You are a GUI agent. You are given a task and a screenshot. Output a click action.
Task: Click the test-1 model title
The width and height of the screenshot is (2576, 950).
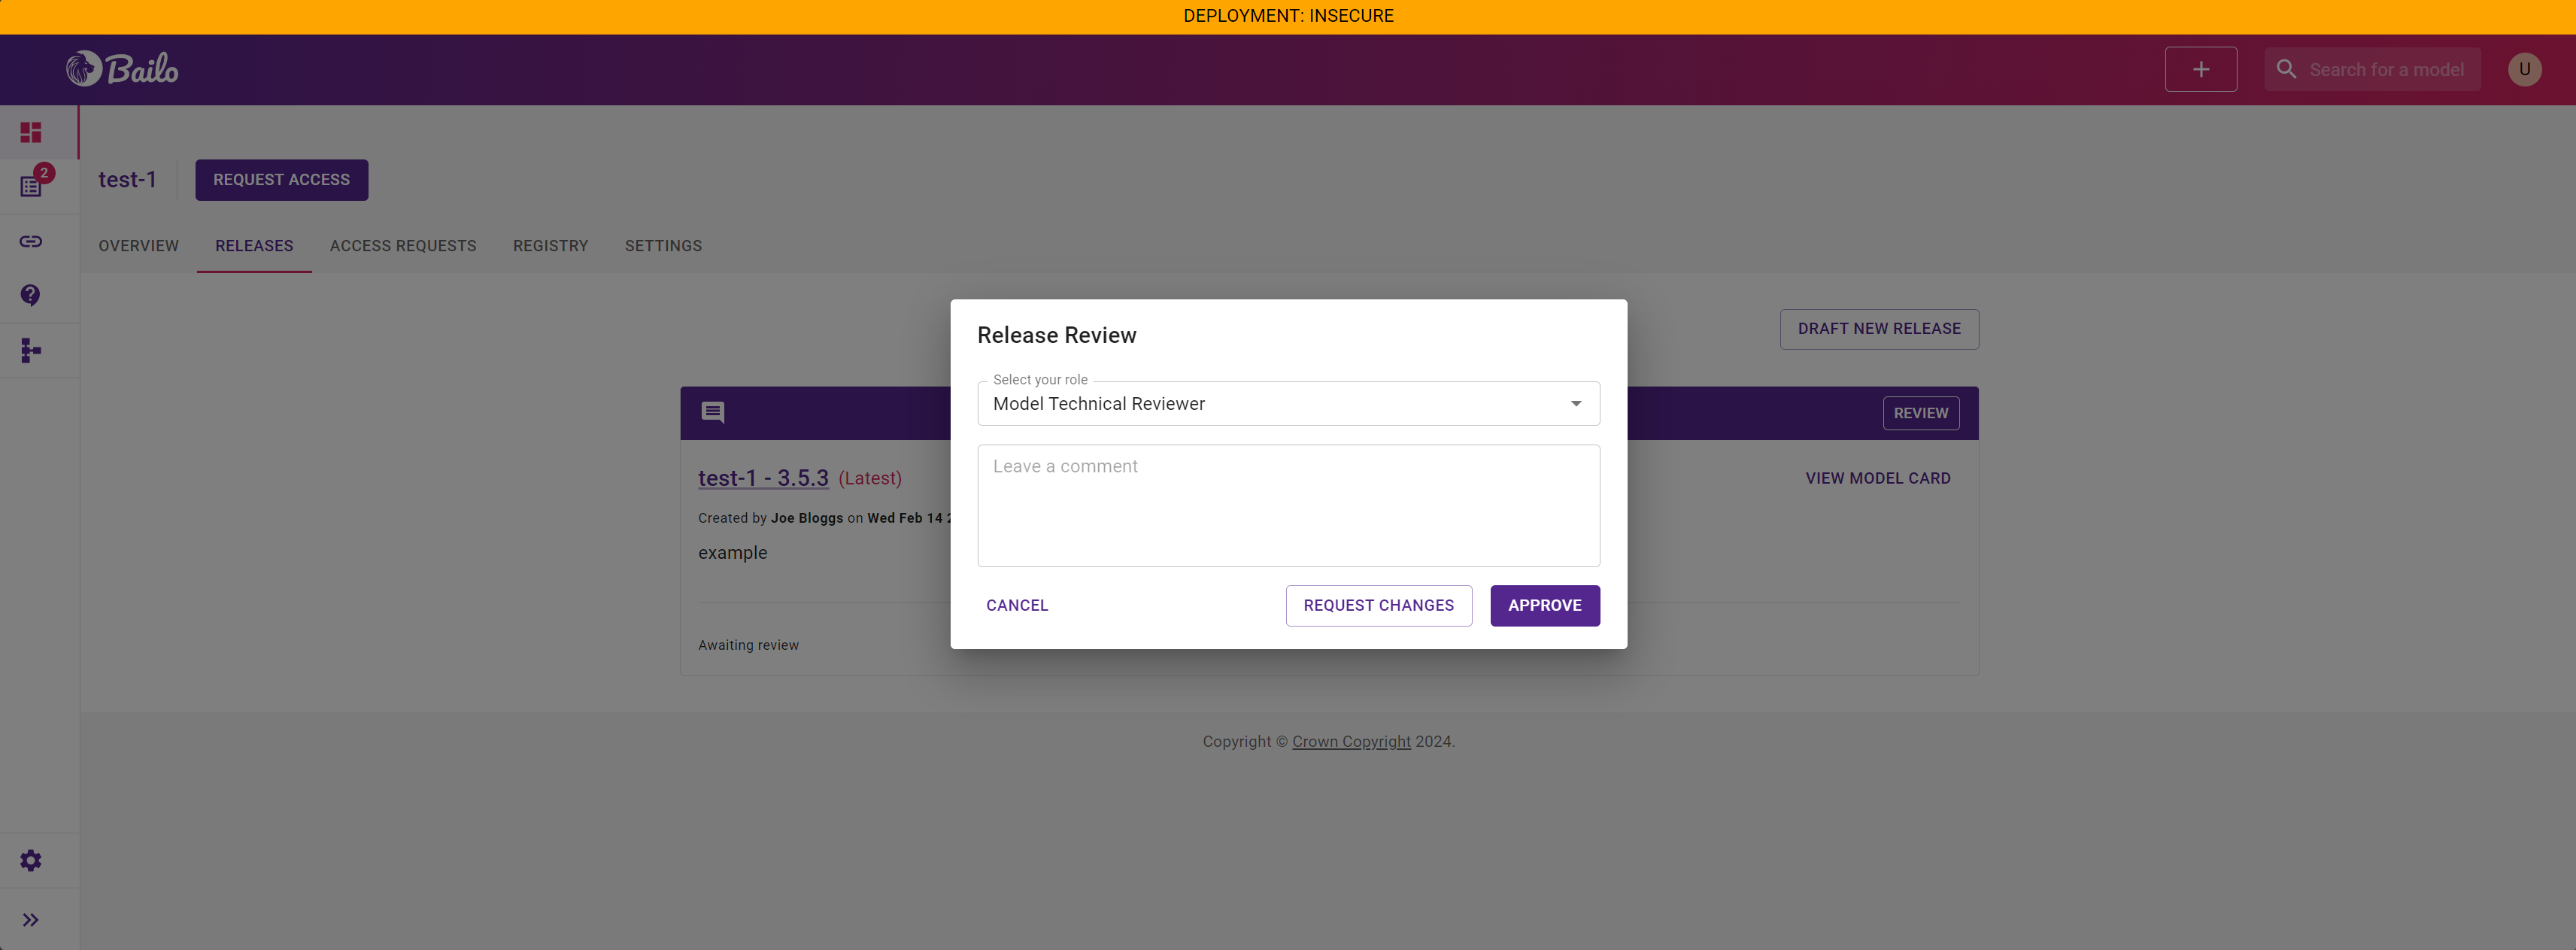click(x=127, y=180)
